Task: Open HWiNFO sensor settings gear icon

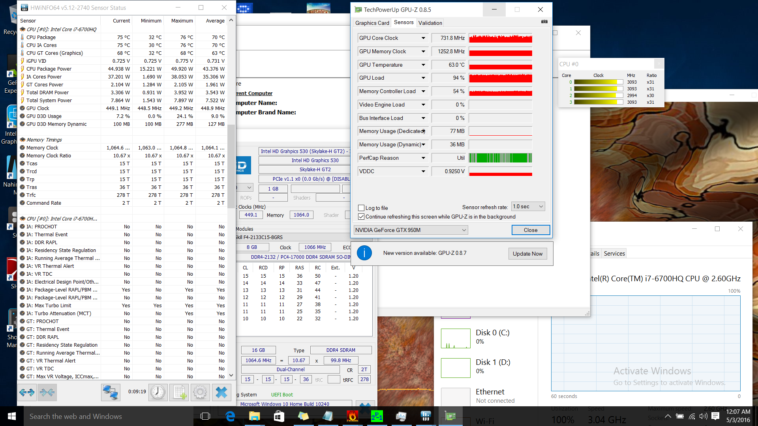Action: [200, 392]
